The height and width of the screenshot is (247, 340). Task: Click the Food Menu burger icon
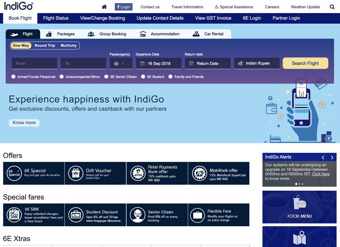(x=299, y=203)
